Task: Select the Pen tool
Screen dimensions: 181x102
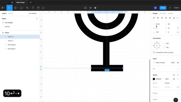Action: coord(27,8)
